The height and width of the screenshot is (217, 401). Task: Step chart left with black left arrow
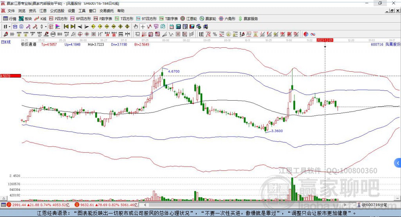click(x=80, y=26)
